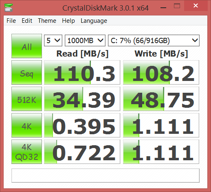This screenshot has height=192, width=211.
Task: Click the Seq read result 110.3
Action: coord(82,72)
